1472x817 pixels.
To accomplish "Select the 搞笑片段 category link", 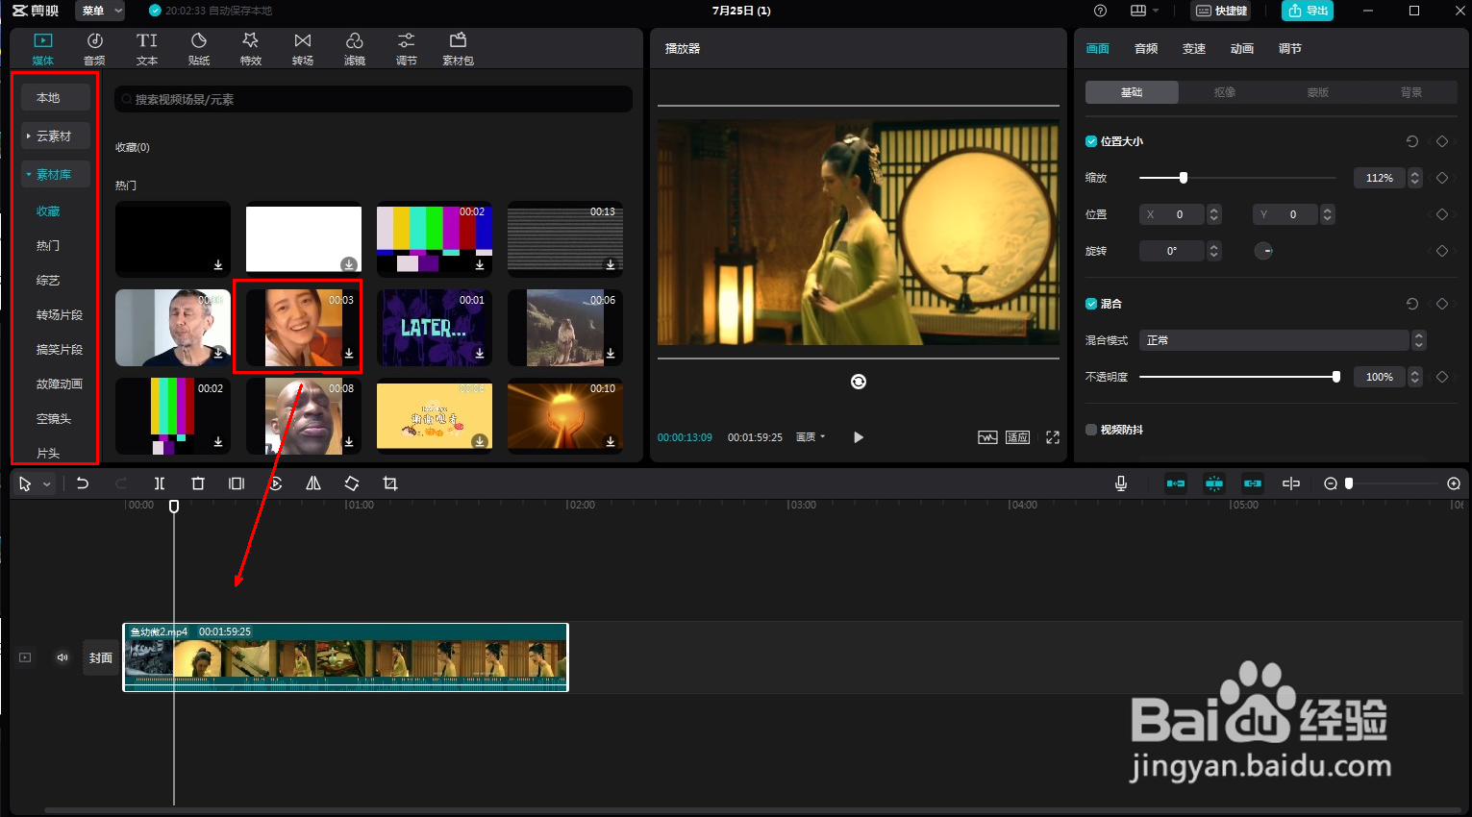I will pyautogui.click(x=60, y=350).
